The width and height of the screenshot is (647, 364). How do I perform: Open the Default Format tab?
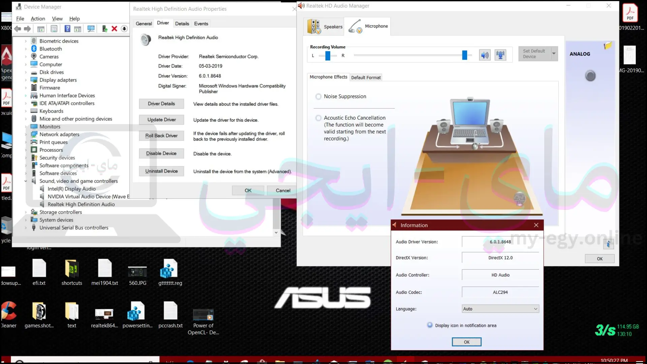coord(366,78)
